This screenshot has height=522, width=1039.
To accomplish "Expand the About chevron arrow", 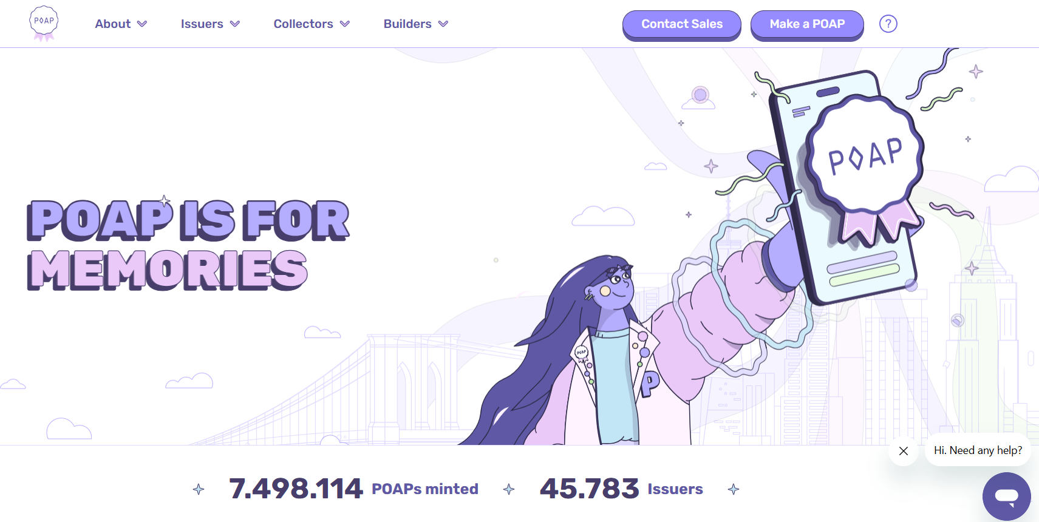I will point(142,24).
